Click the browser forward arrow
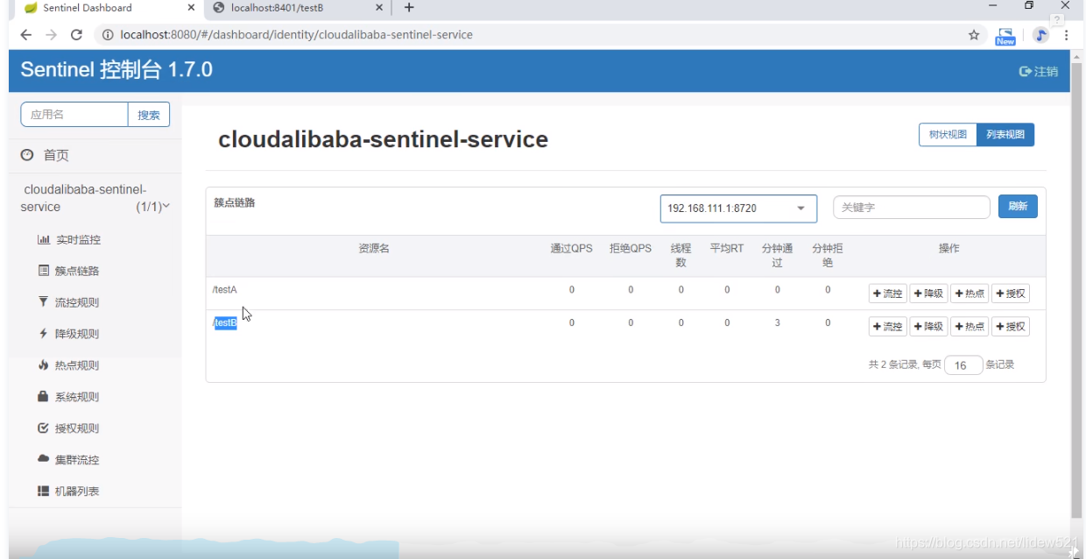This screenshot has width=1086, height=559. tap(51, 35)
